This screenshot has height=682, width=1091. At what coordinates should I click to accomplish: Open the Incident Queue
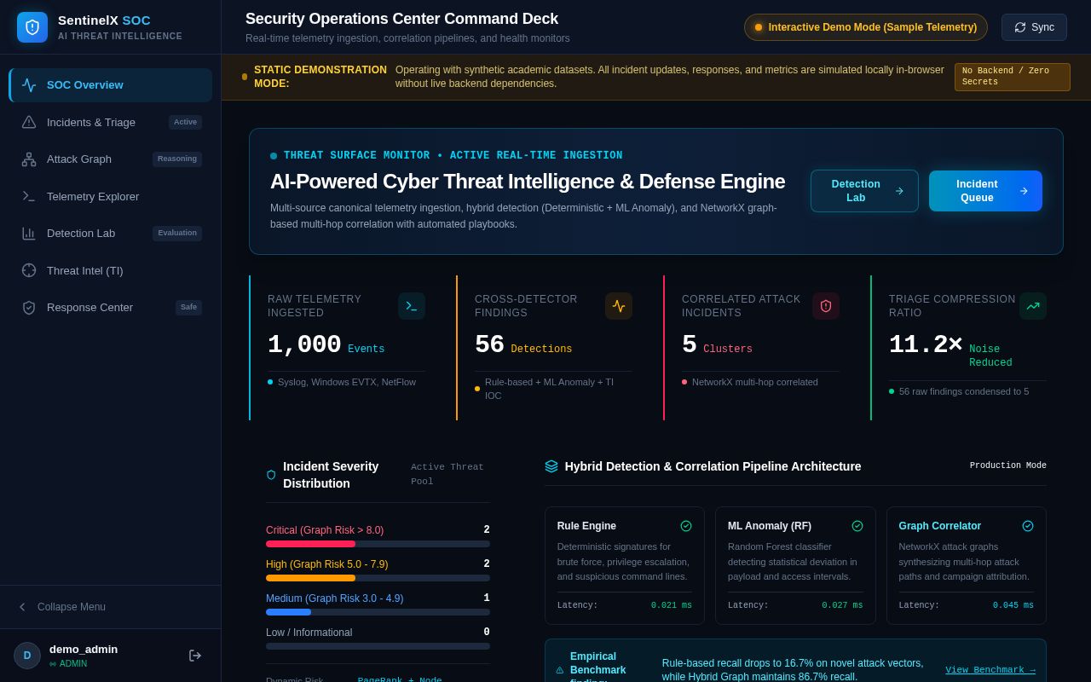[985, 191]
